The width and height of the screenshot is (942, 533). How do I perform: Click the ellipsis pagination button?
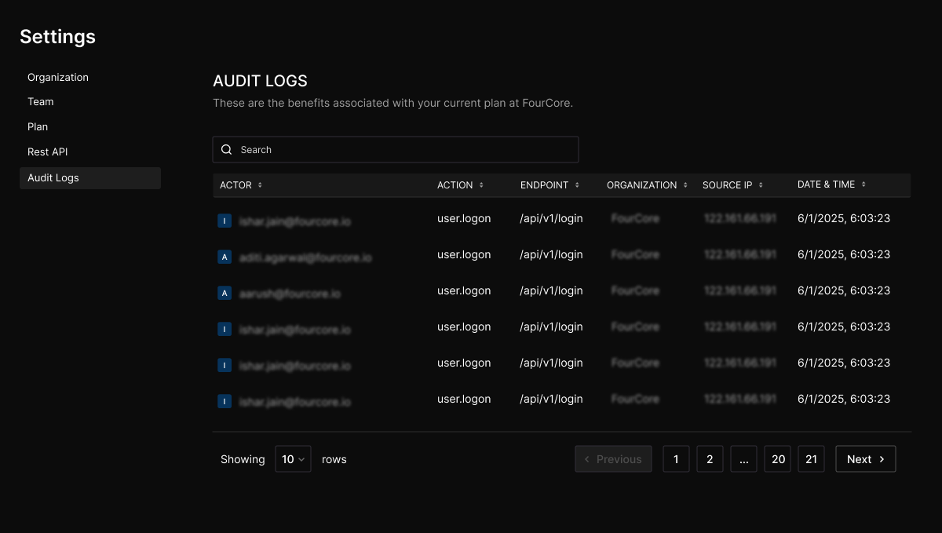coord(743,459)
